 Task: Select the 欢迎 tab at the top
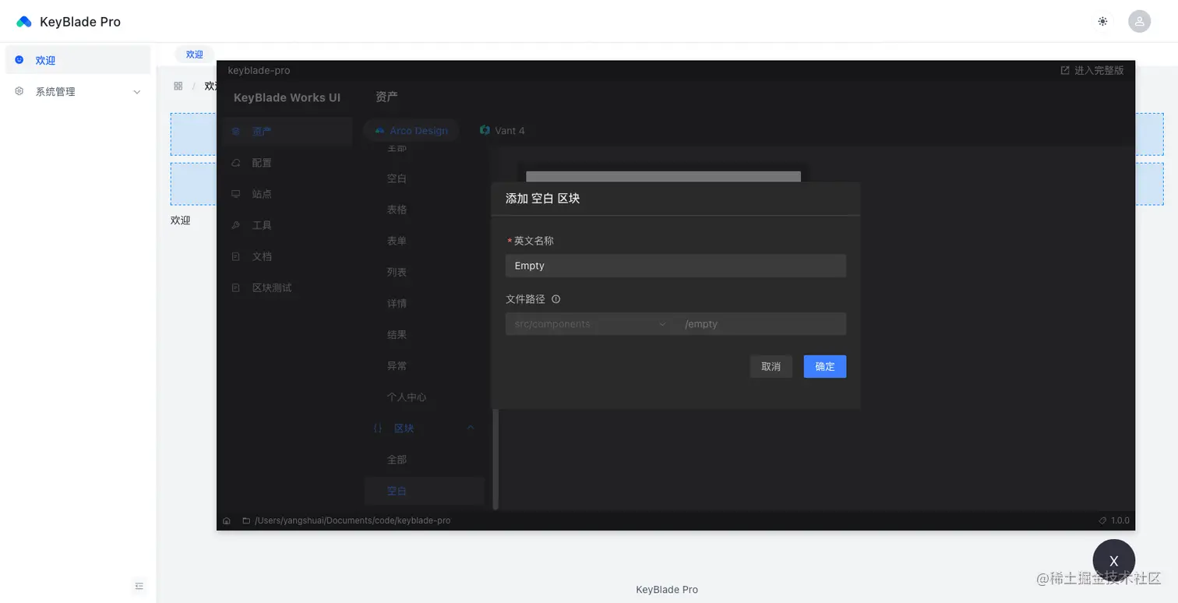pyautogui.click(x=194, y=55)
